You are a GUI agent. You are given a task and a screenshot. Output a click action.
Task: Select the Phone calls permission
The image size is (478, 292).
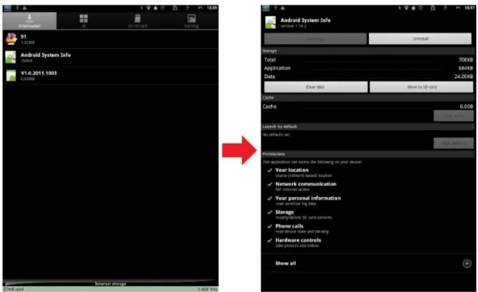[302, 229]
